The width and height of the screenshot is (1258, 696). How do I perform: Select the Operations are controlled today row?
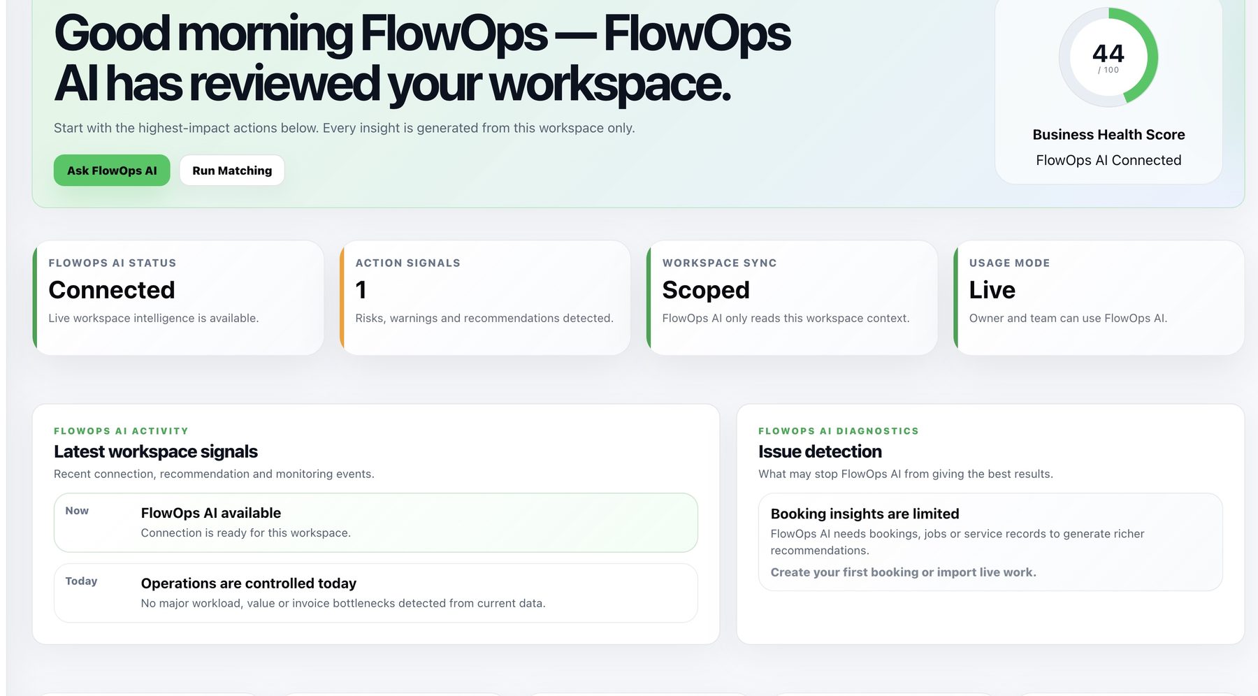376,593
